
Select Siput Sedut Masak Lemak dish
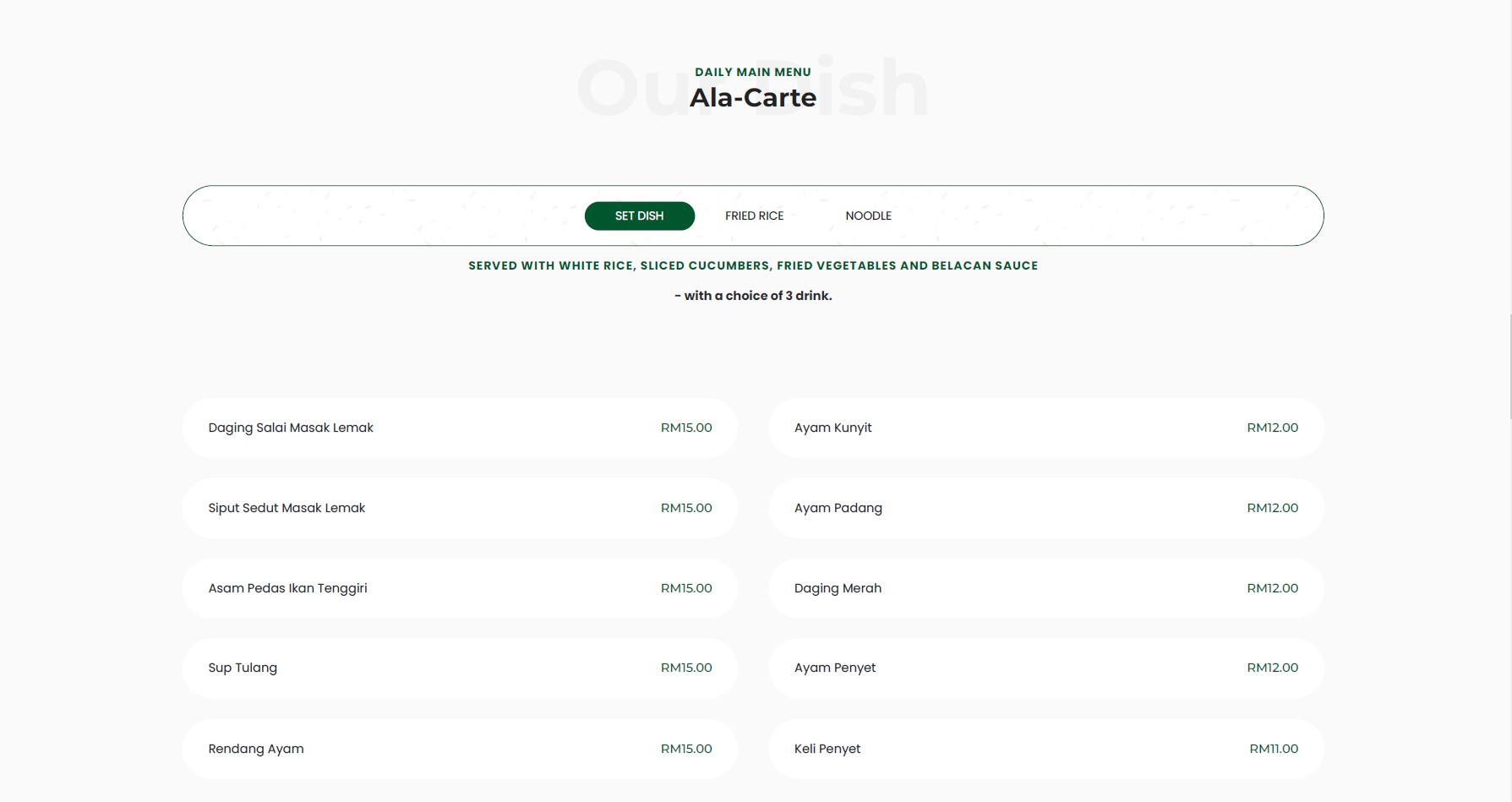pos(287,508)
